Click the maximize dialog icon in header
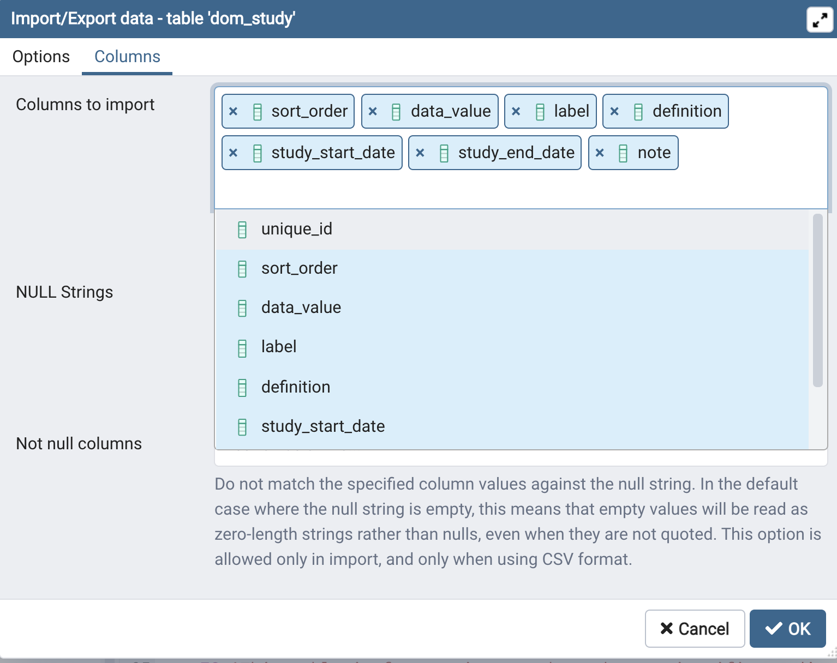The image size is (837, 663). coord(819,20)
